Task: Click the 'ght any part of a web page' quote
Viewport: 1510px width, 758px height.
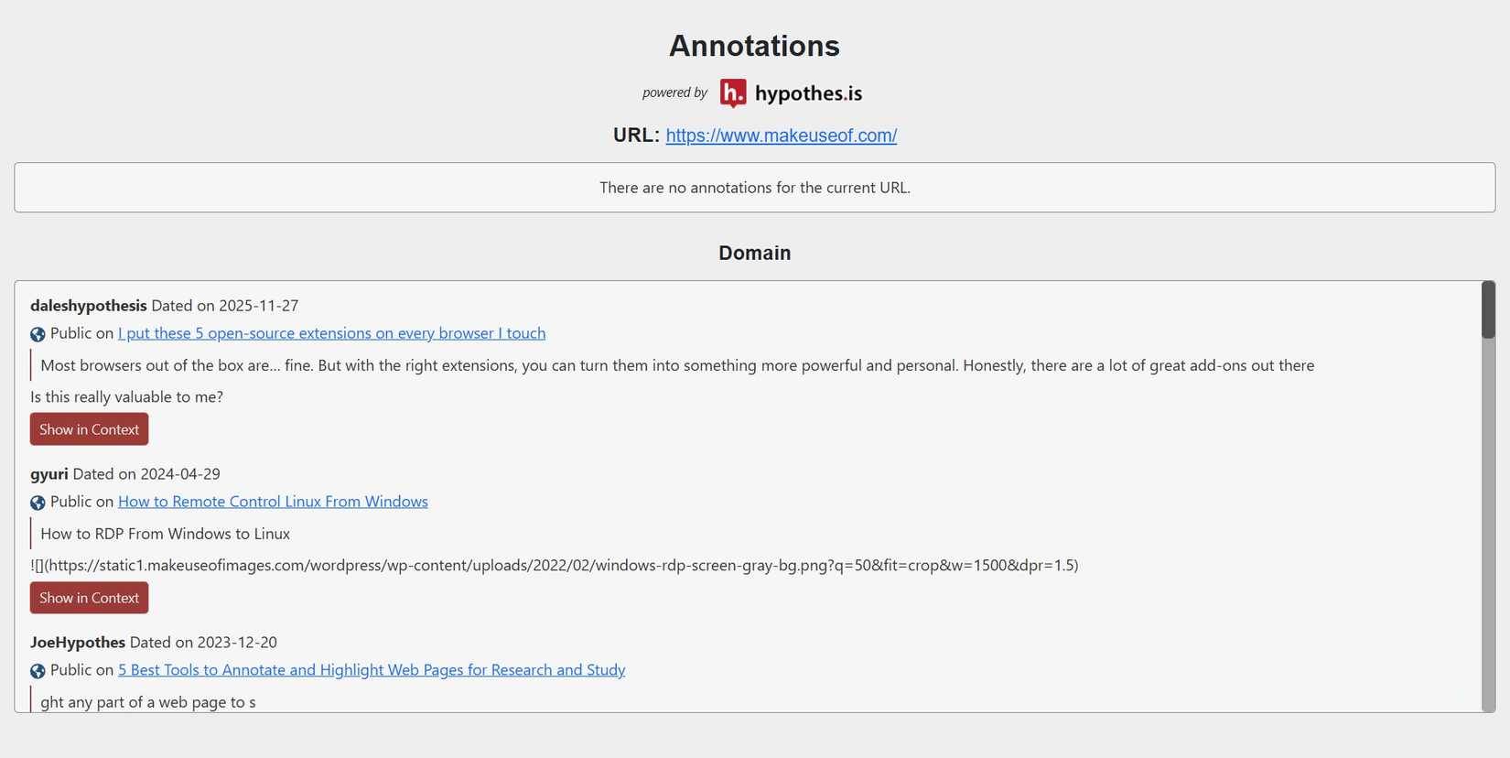Action: pyautogui.click(x=148, y=702)
